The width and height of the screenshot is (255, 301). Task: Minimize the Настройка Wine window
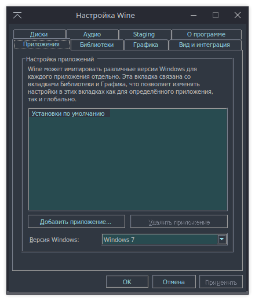pyautogui.click(x=194, y=15)
